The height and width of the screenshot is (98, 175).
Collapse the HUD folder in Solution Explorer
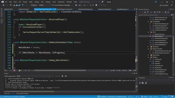click(148, 32)
